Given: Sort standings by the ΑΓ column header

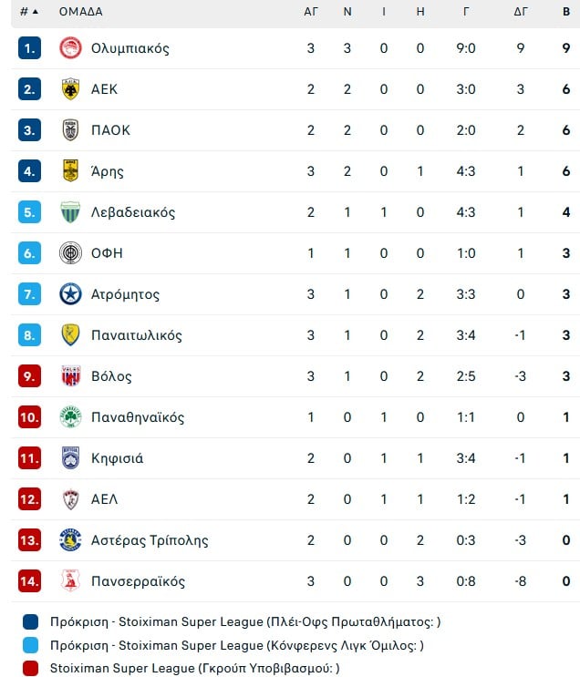Looking at the screenshot, I should pos(311,12).
